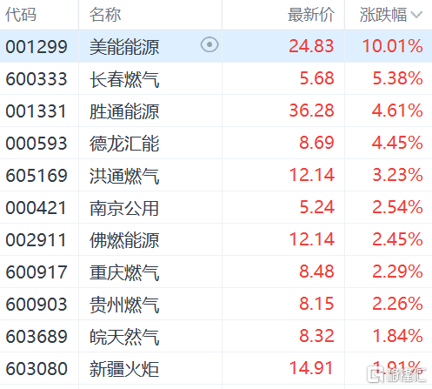Screen dimensions: 432x389
Task: Select stock name 重庆燃气
Action: pos(124,272)
